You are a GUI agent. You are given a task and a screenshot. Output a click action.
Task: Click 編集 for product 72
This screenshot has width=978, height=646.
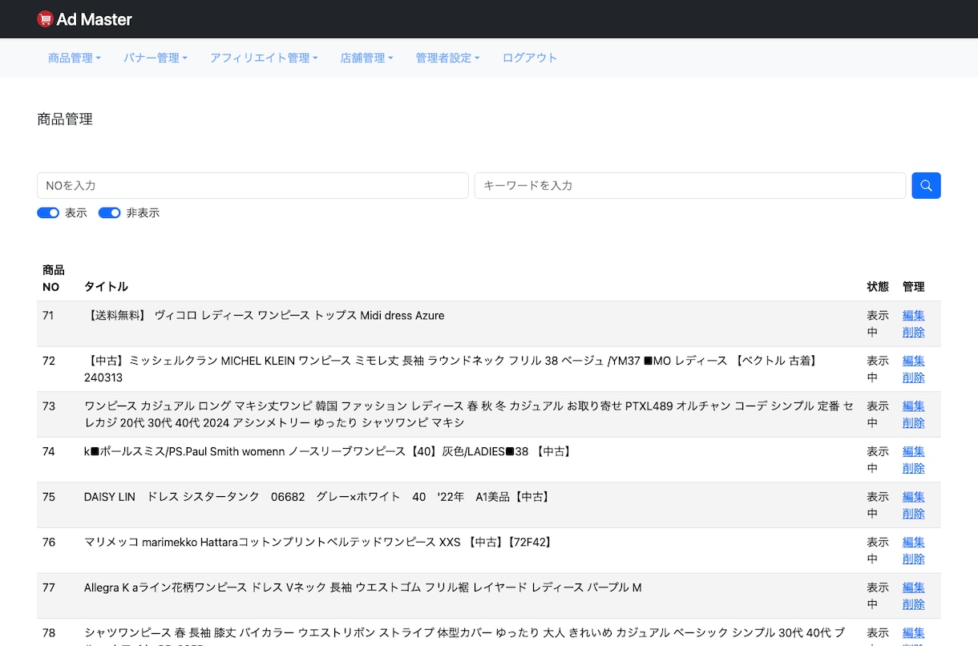click(914, 361)
